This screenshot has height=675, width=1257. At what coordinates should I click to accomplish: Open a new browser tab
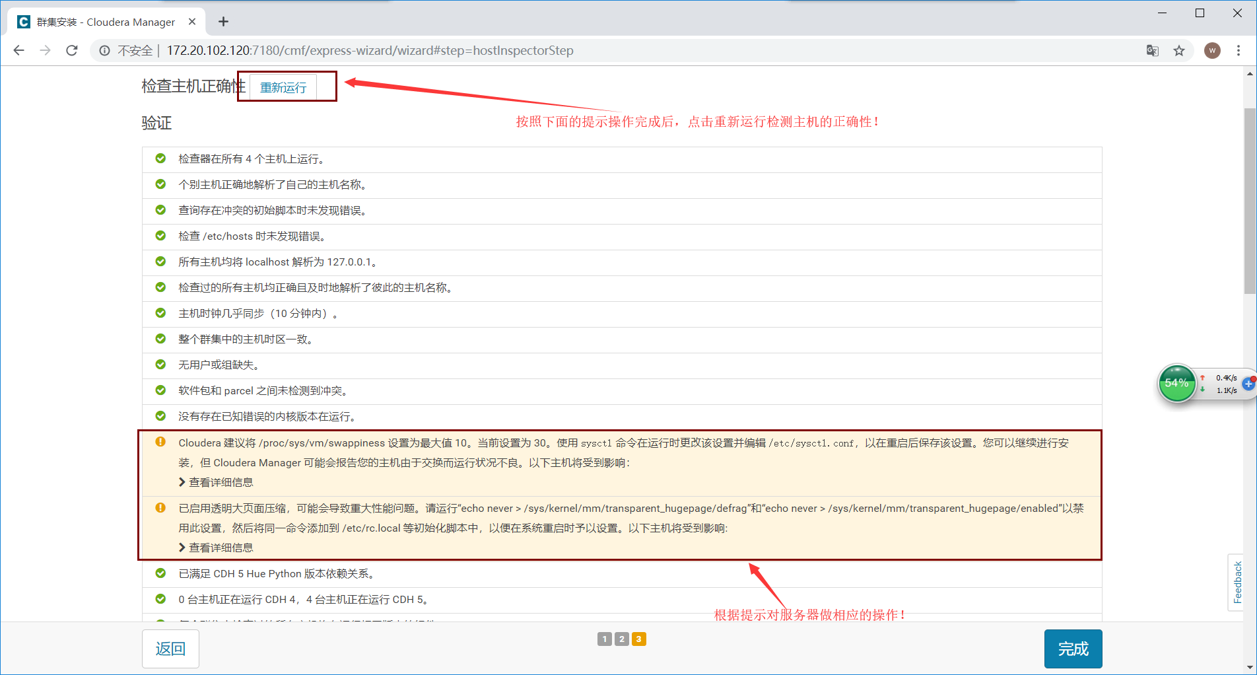[223, 22]
